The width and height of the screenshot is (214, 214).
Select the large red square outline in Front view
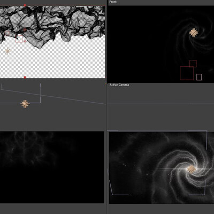pos(187,73)
